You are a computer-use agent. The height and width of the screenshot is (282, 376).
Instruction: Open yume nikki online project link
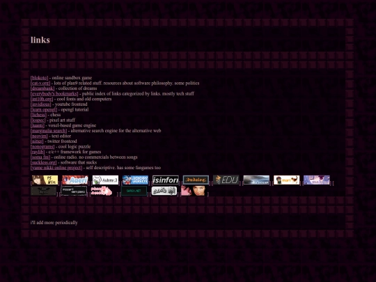[x=56, y=168]
